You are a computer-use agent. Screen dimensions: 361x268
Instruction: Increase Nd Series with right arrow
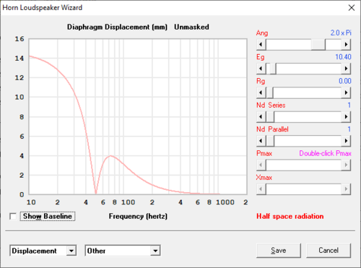[346, 117]
